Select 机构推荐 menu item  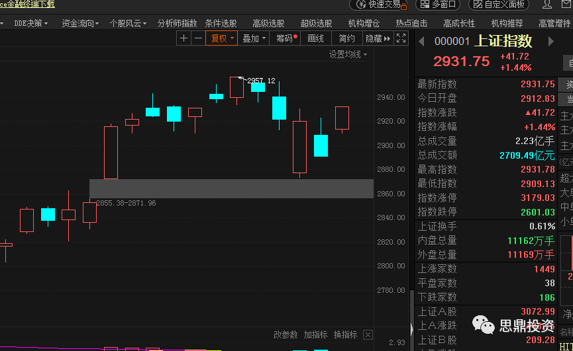point(507,23)
